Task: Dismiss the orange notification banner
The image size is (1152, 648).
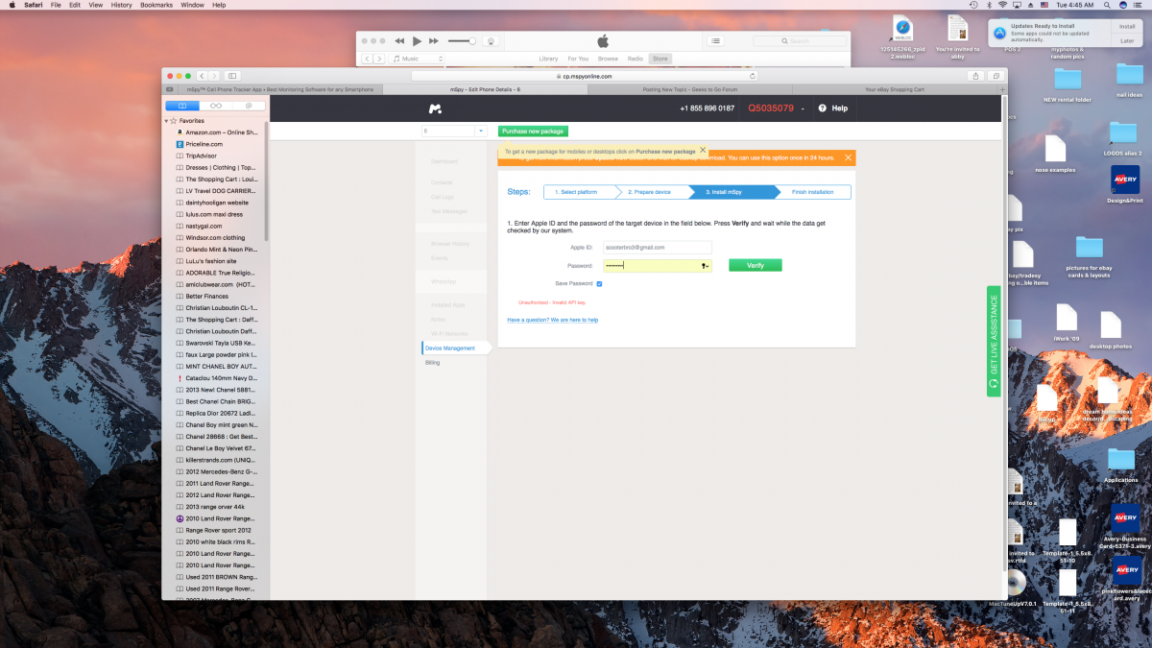Action: coord(848,156)
